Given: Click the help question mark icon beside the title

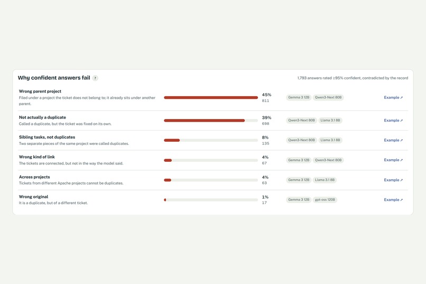Looking at the screenshot, I should (x=95, y=78).
